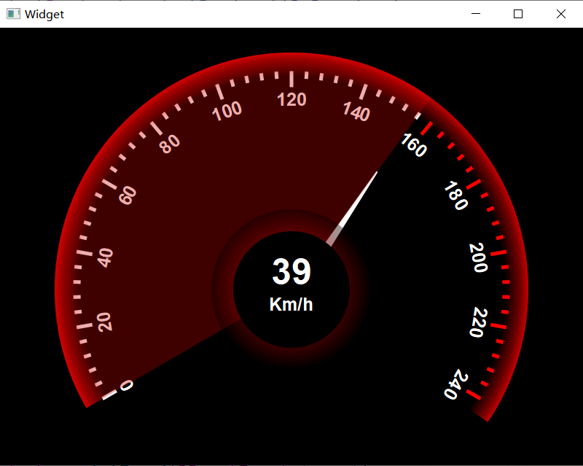This screenshot has height=466, width=583.
Task: Click the 220 scale label
Action: (478, 322)
